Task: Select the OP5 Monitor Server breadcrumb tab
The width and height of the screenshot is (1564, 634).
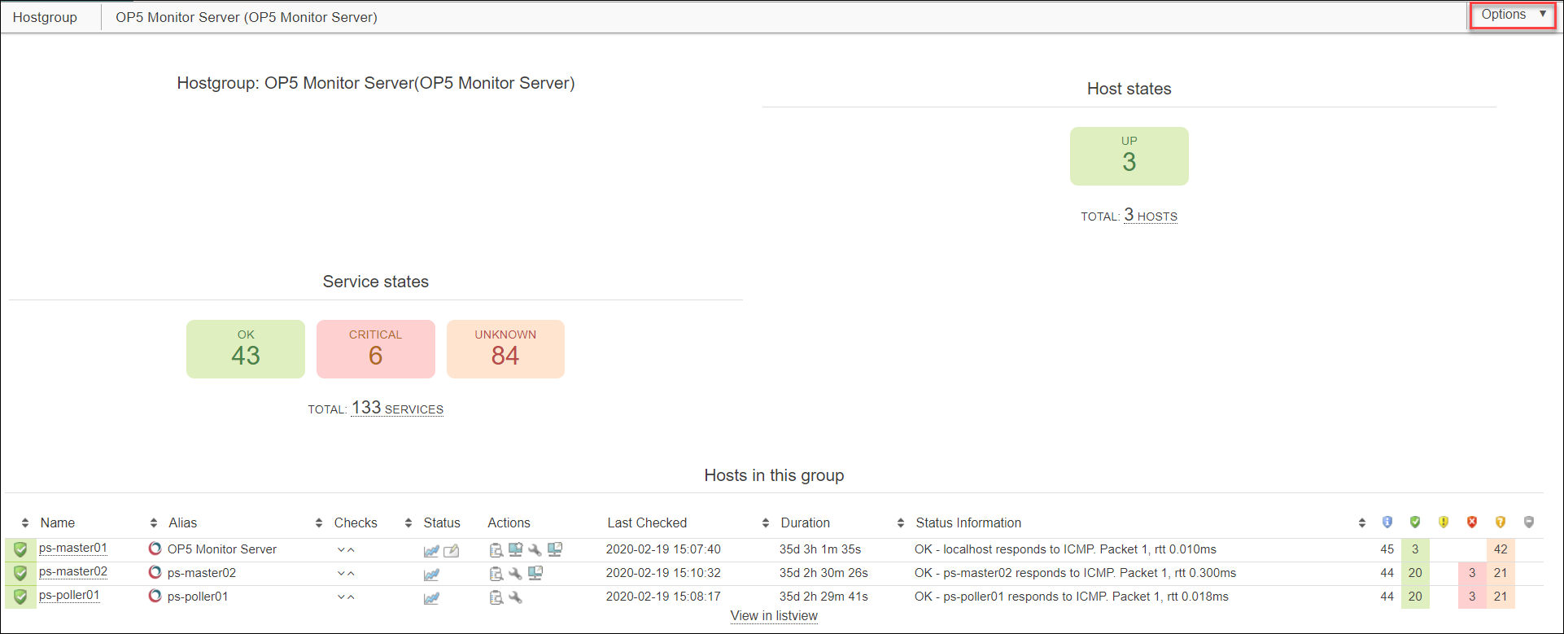Action: 247,17
